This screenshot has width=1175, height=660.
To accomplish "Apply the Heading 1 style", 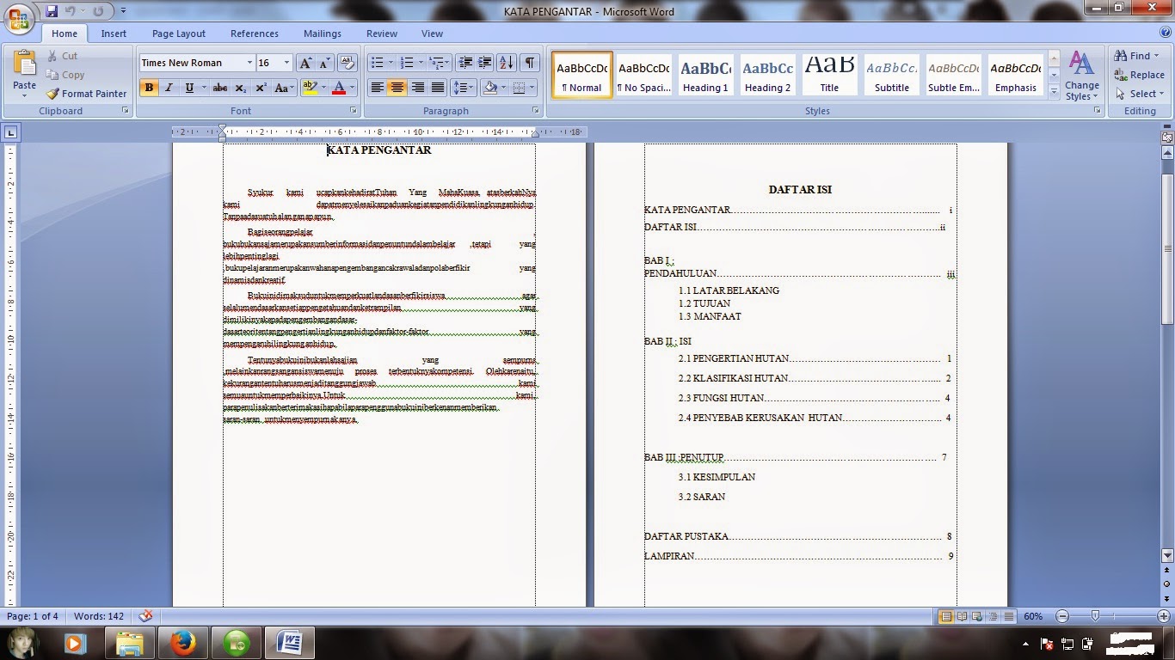I will 705,75.
